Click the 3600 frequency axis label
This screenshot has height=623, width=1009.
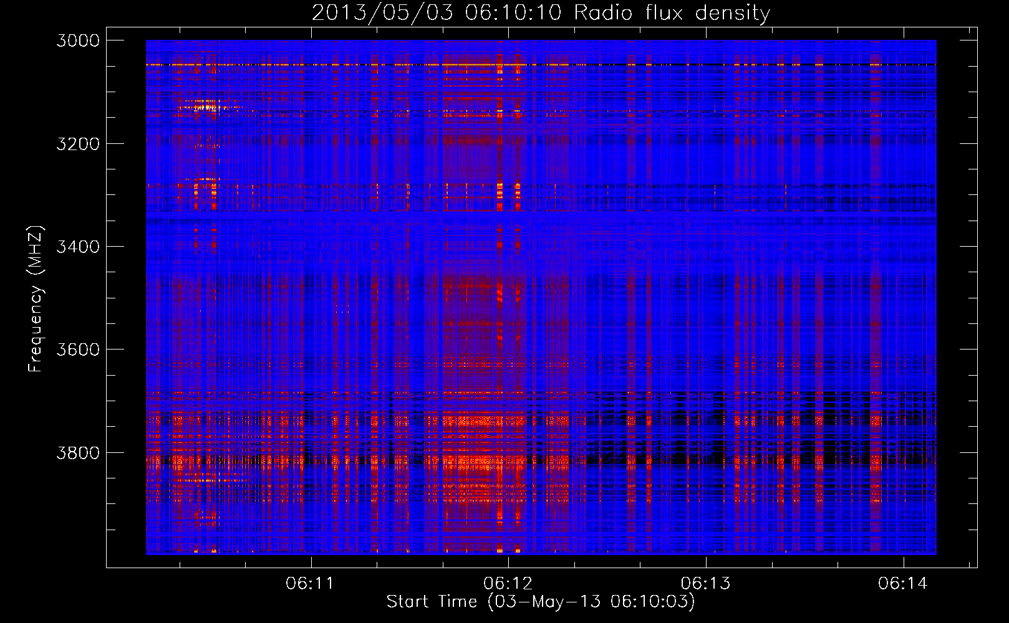pyautogui.click(x=78, y=350)
